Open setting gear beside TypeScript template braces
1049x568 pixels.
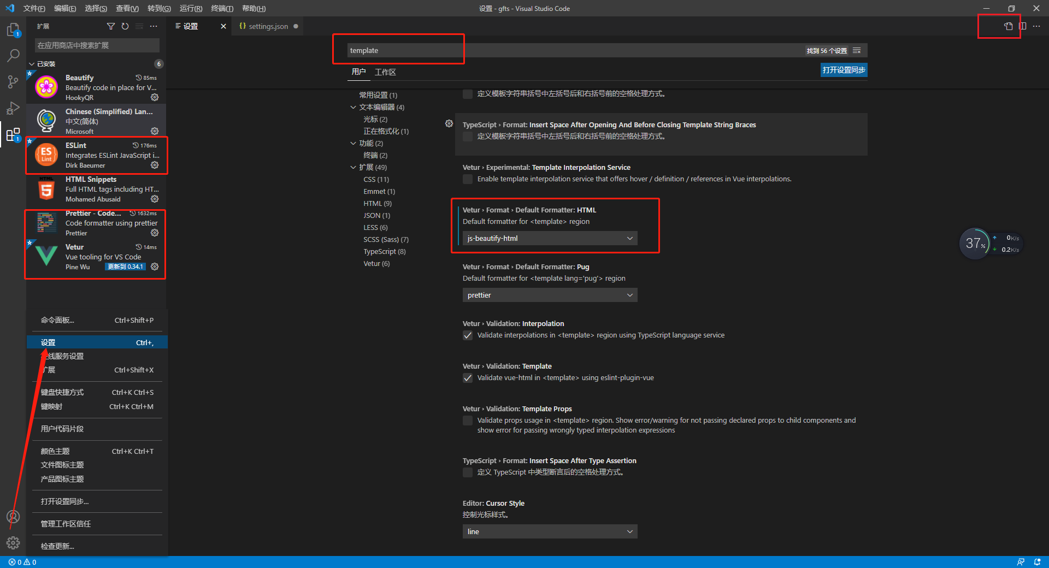449,124
